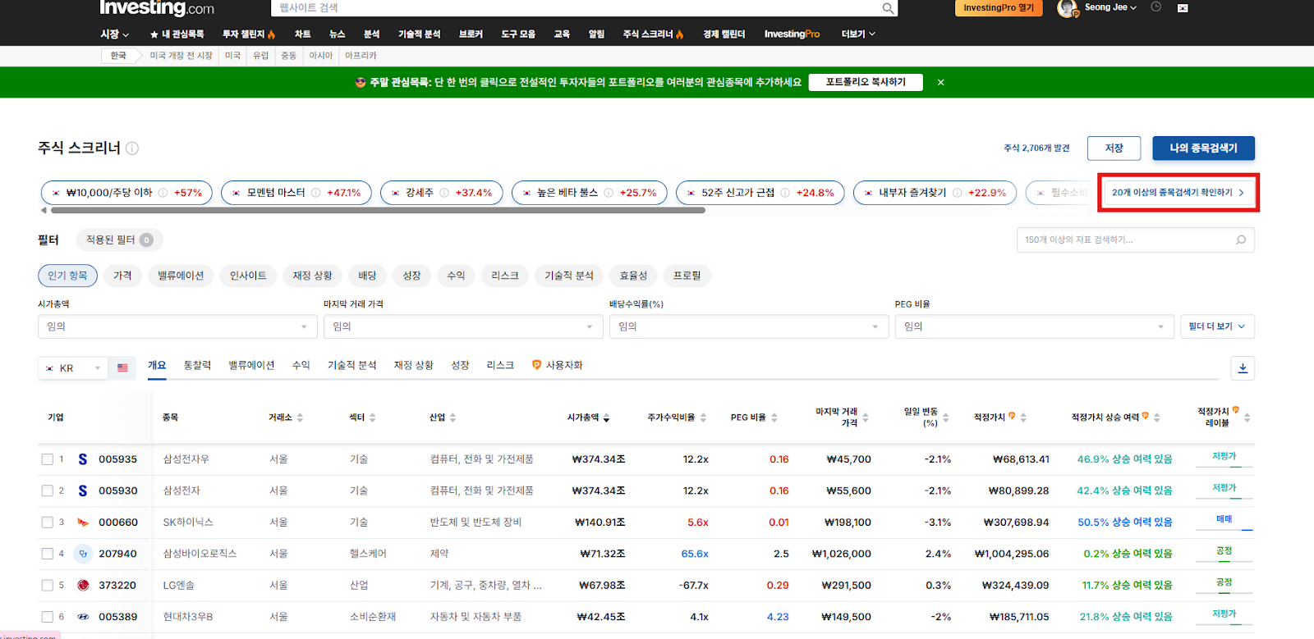The width and height of the screenshot is (1314, 639).
Task: Open the 미국 개장 전 시장 sub-nav link
Action: click(181, 56)
